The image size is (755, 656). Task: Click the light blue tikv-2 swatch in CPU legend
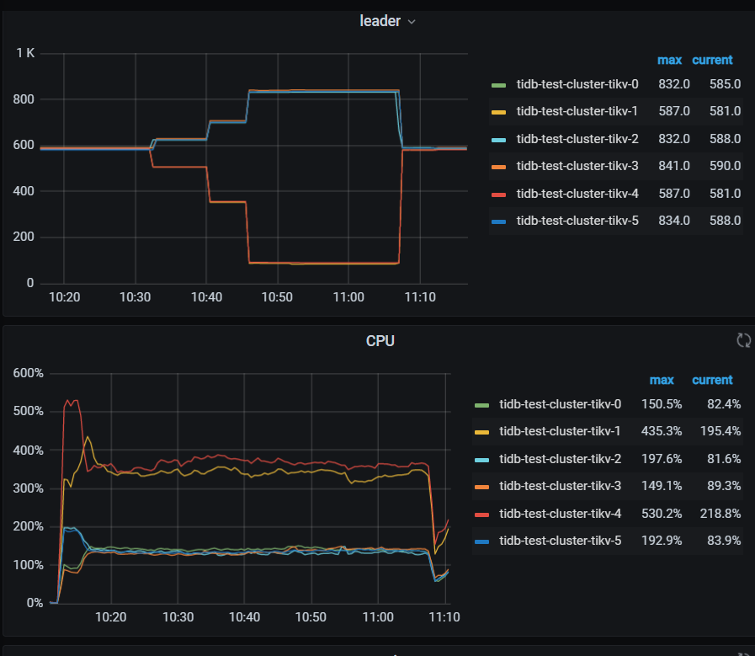click(481, 459)
